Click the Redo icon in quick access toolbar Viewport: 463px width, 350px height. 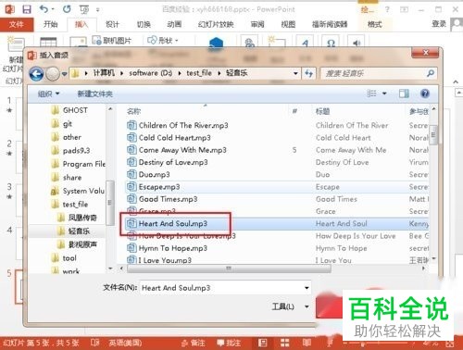[67, 9]
